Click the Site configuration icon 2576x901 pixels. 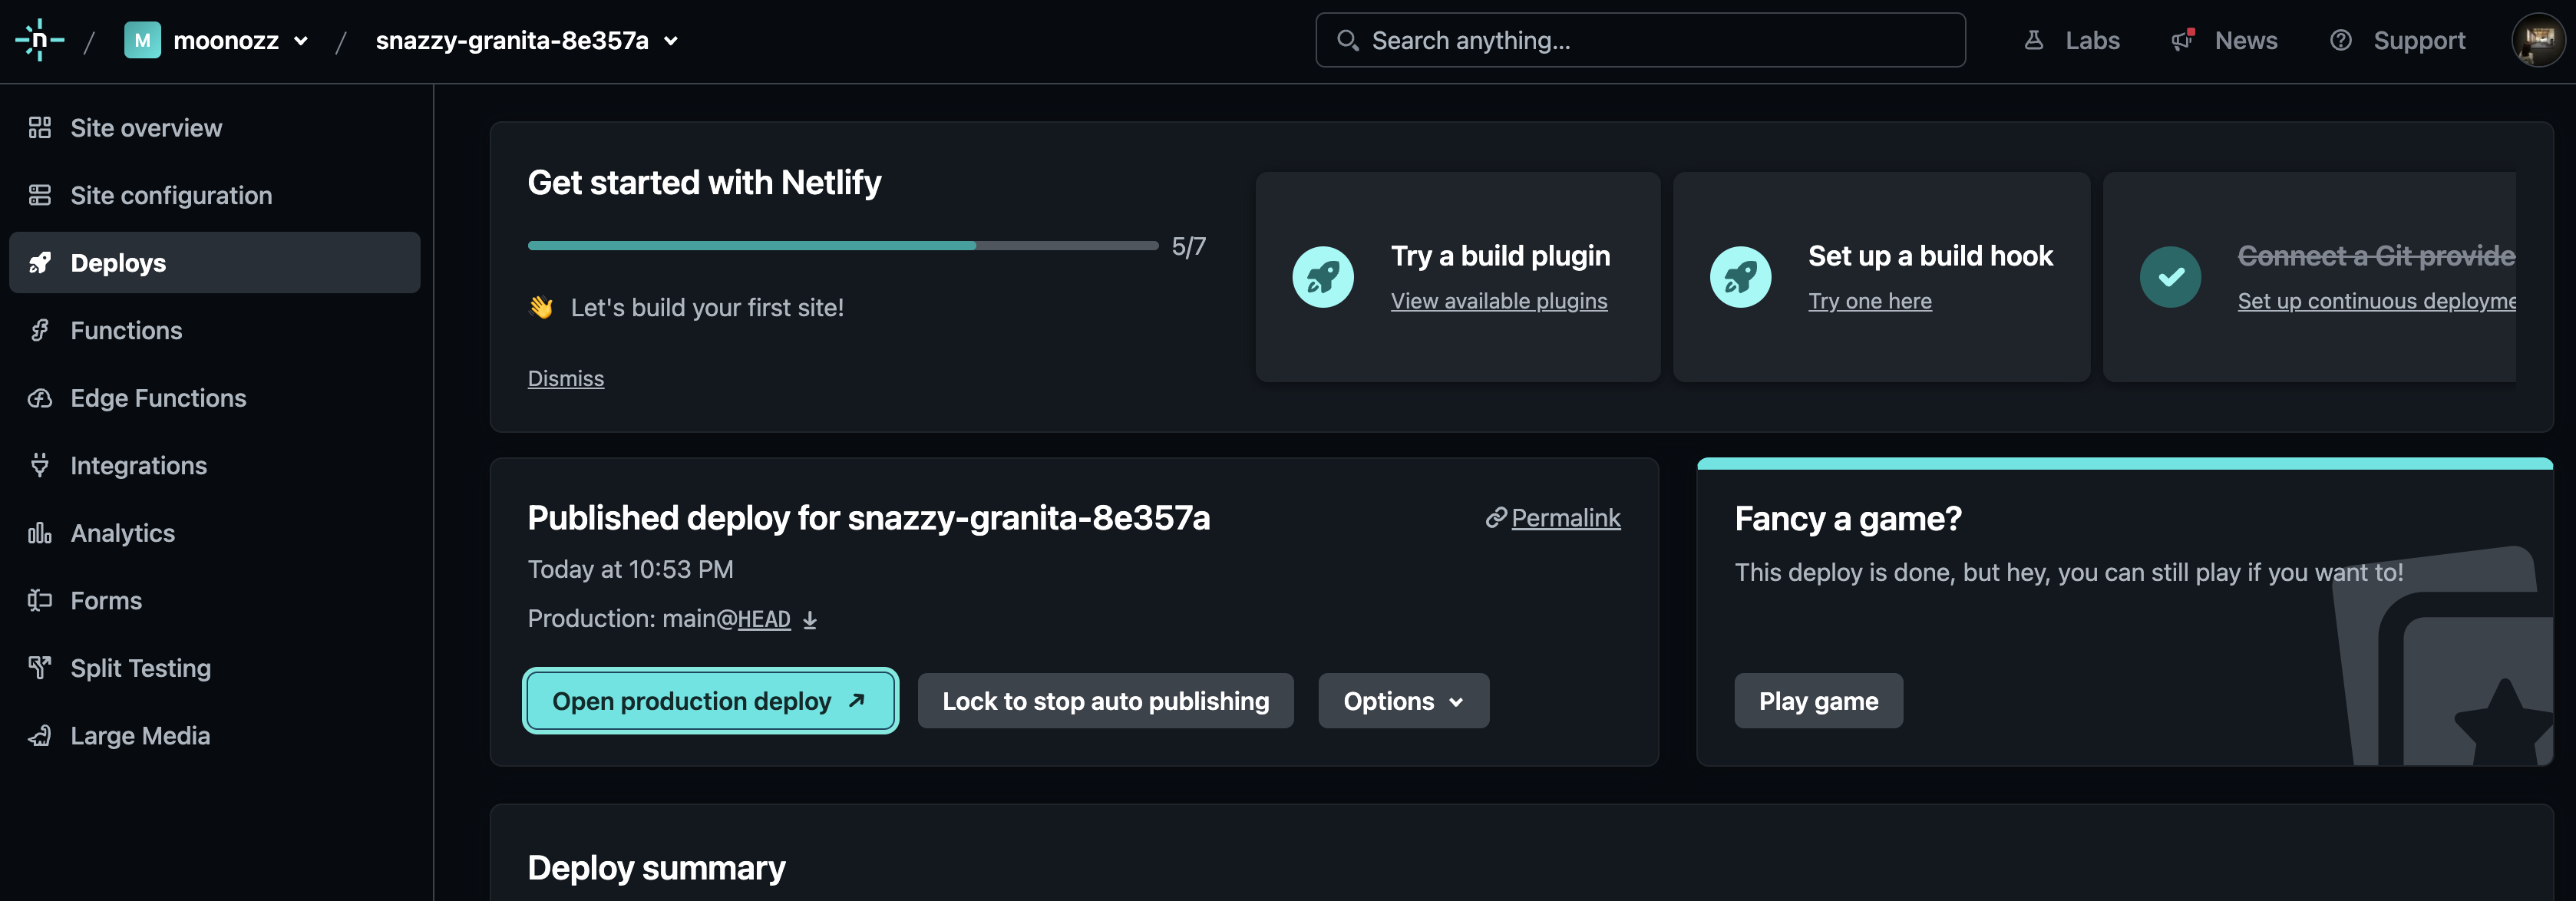tap(39, 195)
